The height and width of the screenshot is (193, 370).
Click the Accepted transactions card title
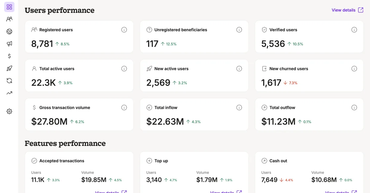point(62,161)
